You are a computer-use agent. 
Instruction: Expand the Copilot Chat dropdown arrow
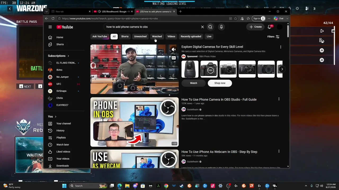(x=287, y=18)
